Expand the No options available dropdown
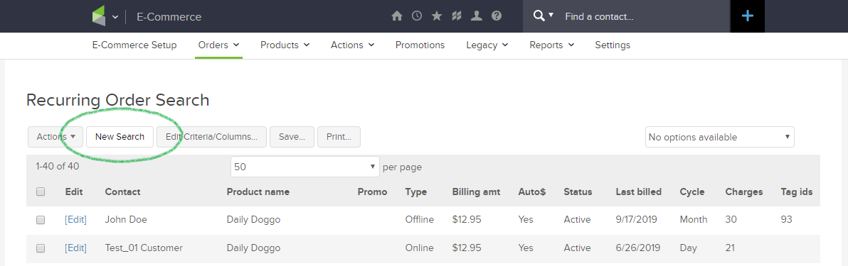 (x=720, y=137)
